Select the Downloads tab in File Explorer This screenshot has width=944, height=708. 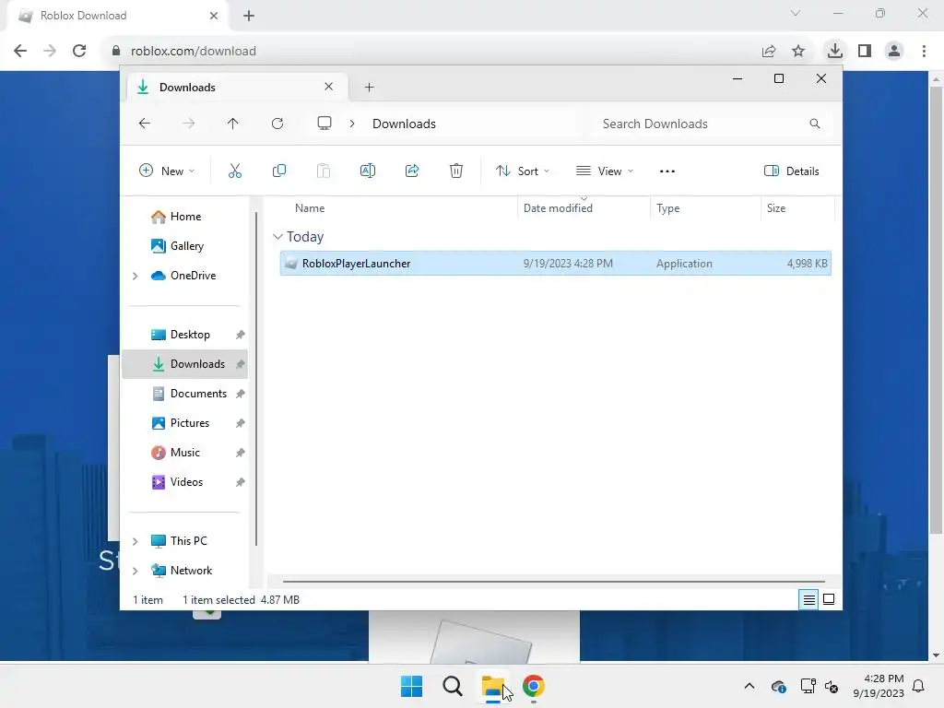click(238, 88)
